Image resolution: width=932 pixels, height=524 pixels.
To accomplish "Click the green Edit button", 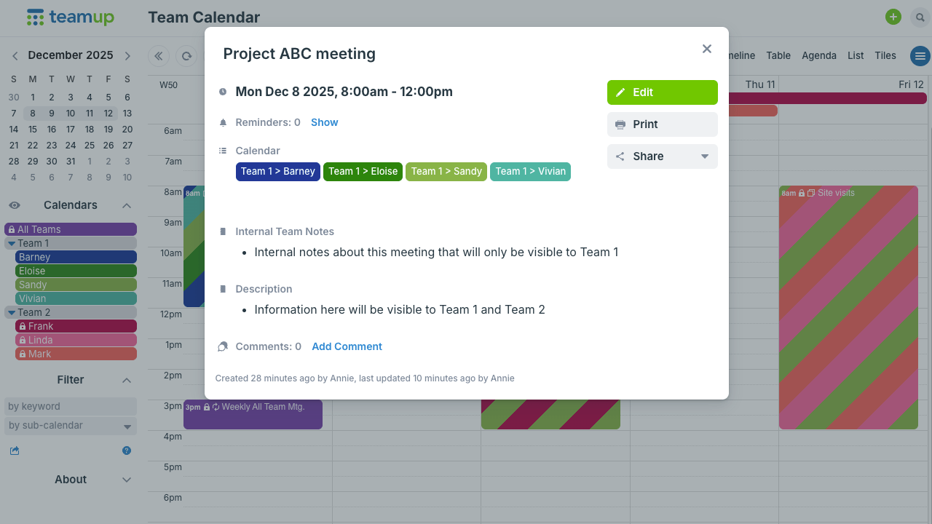I will (x=663, y=92).
